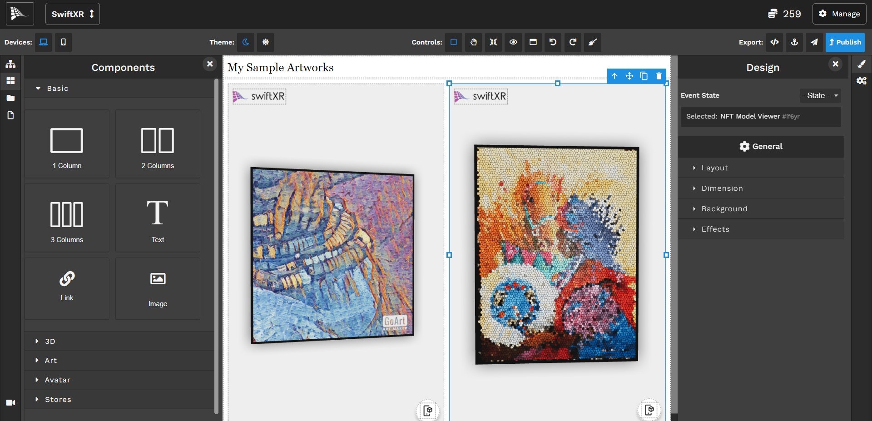This screenshot has height=421, width=872.
Task: Select the hand pan control
Action: 474,42
